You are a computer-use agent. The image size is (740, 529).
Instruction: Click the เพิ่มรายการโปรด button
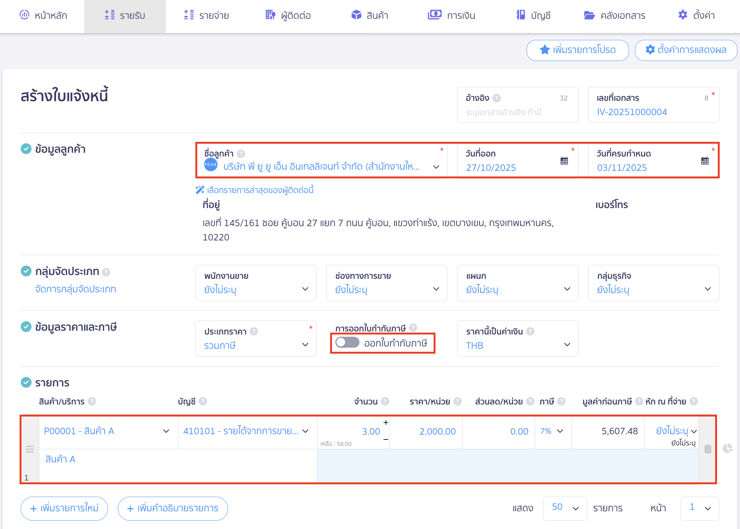577,50
